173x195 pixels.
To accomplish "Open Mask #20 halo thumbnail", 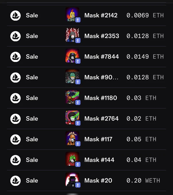I will coord(72,180).
